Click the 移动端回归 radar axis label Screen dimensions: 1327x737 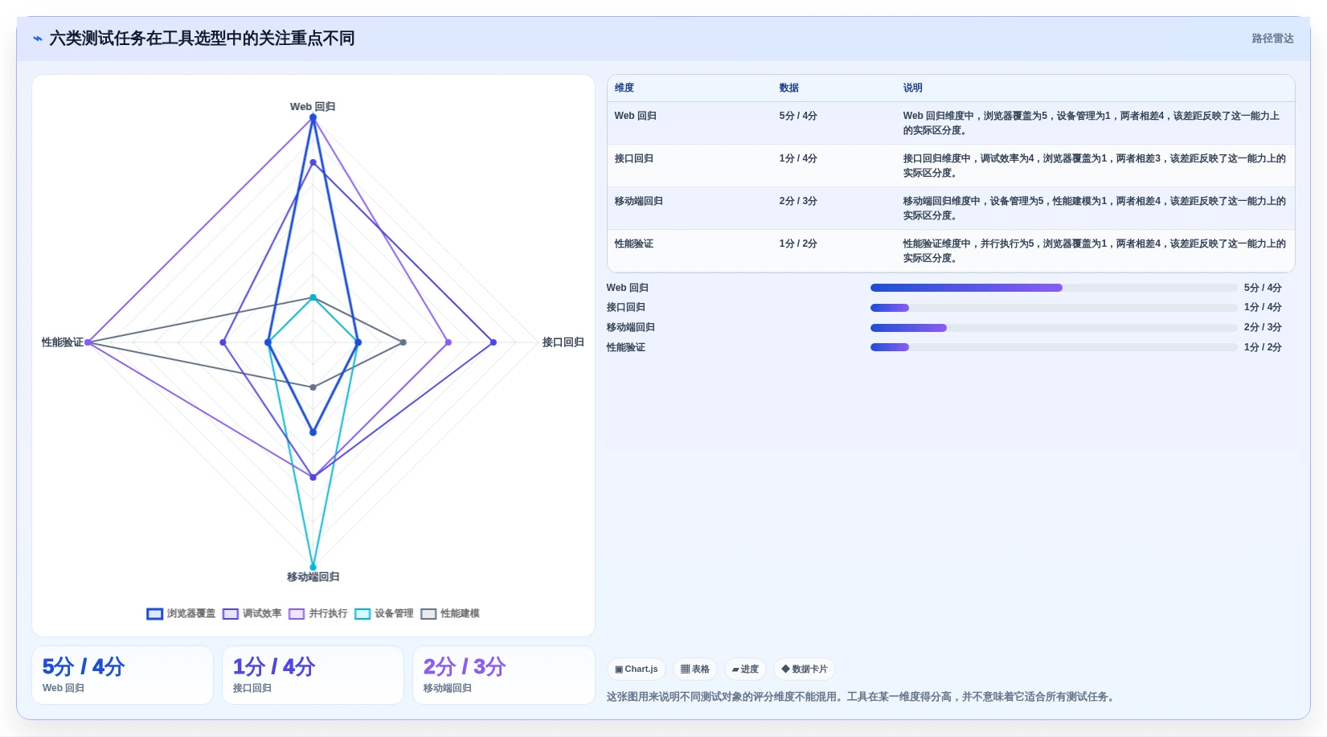coord(313,577)
